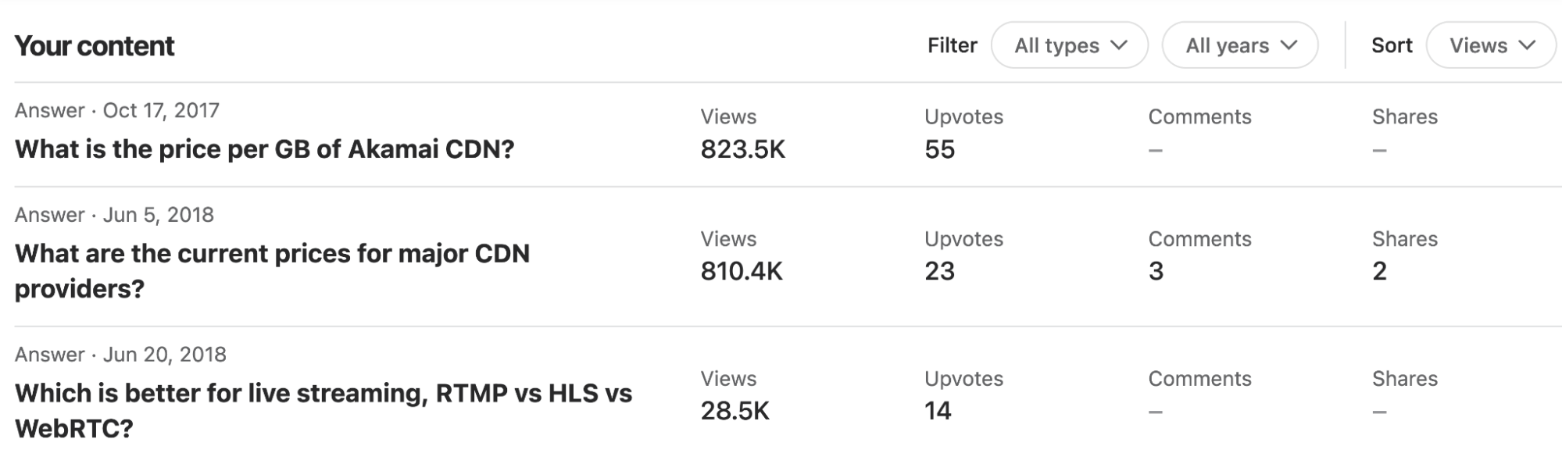Open the Views sort dropdown
Screen dimensions: 1562x464
point(1489,45)
